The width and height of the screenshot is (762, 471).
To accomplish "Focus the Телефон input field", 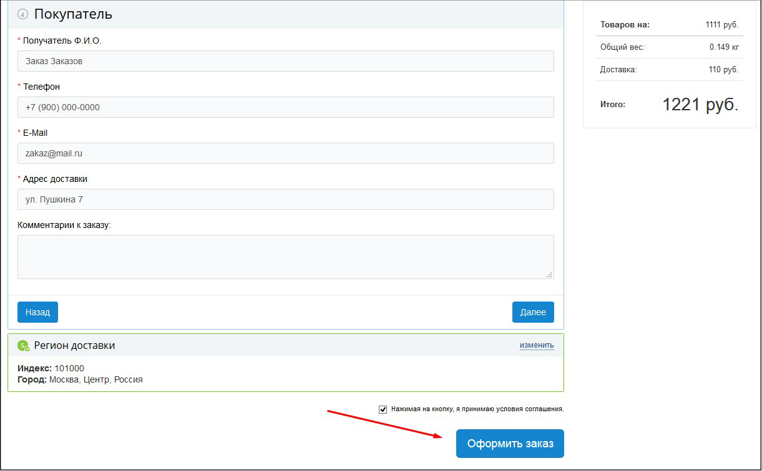I will [x=286, y=107].
